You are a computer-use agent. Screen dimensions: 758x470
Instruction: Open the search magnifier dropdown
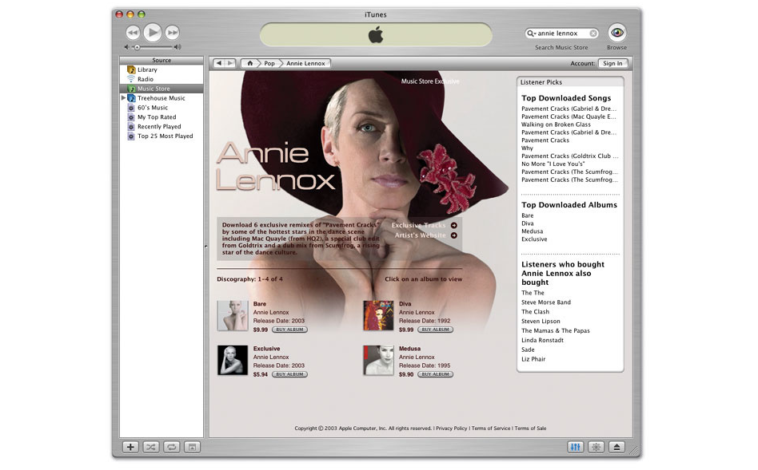pos(531,34)
